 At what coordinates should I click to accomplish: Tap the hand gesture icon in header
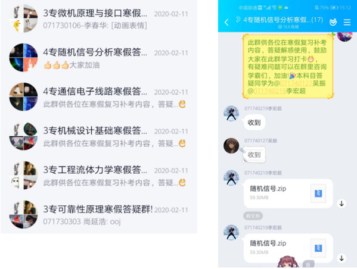(x=333, y=22)
